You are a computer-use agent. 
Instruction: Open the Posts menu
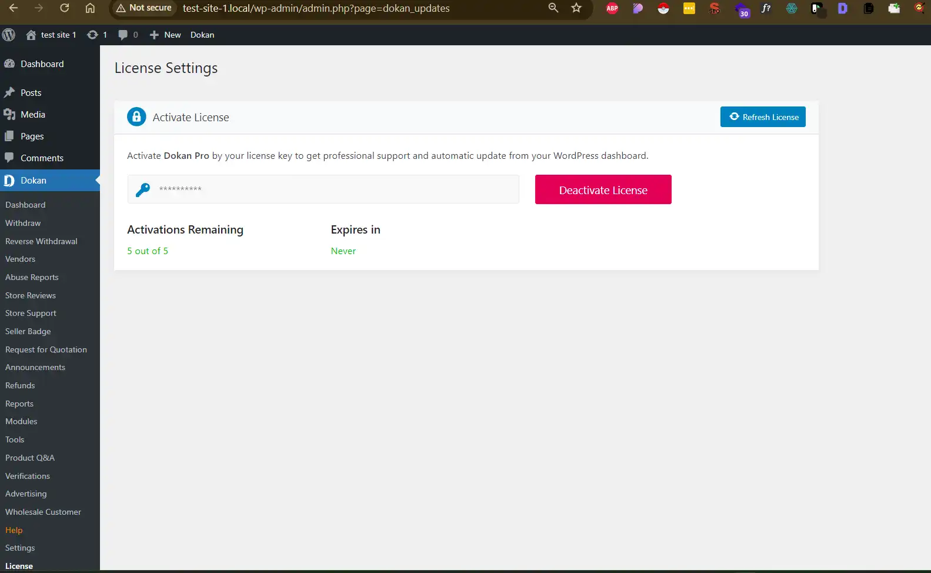coord(50,92)
